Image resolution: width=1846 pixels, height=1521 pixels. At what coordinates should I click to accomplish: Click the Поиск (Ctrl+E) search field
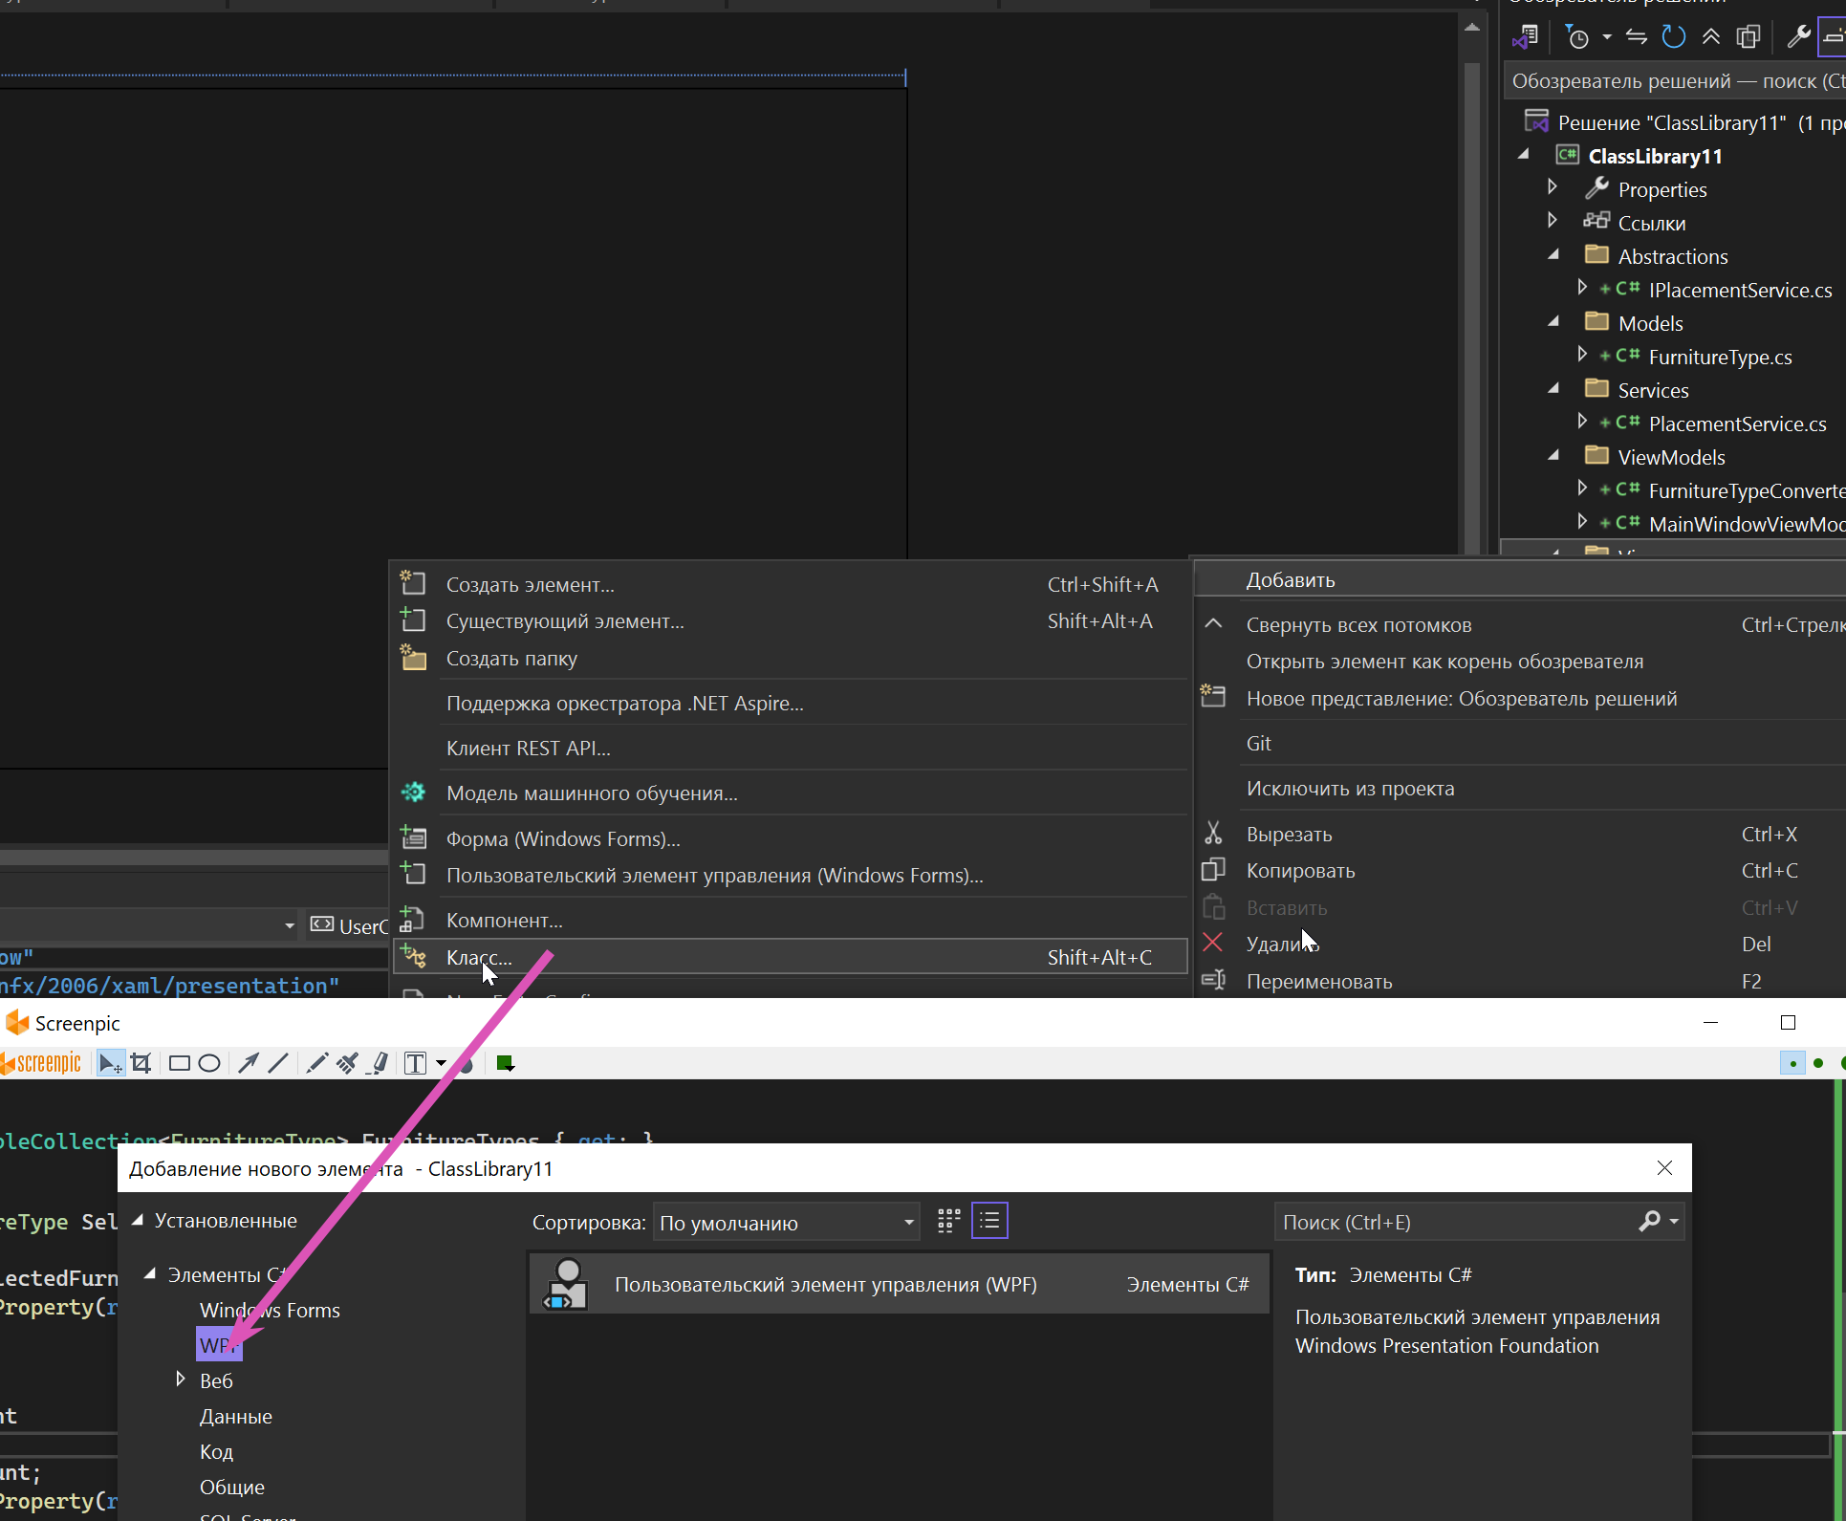coord(1453,1223)
